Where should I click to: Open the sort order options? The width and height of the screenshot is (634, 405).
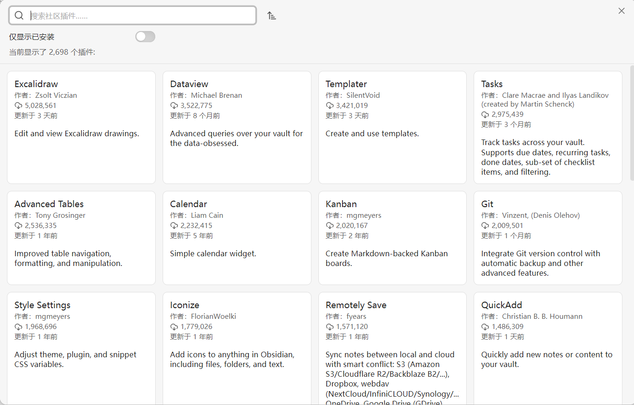(x=272, y=16)
